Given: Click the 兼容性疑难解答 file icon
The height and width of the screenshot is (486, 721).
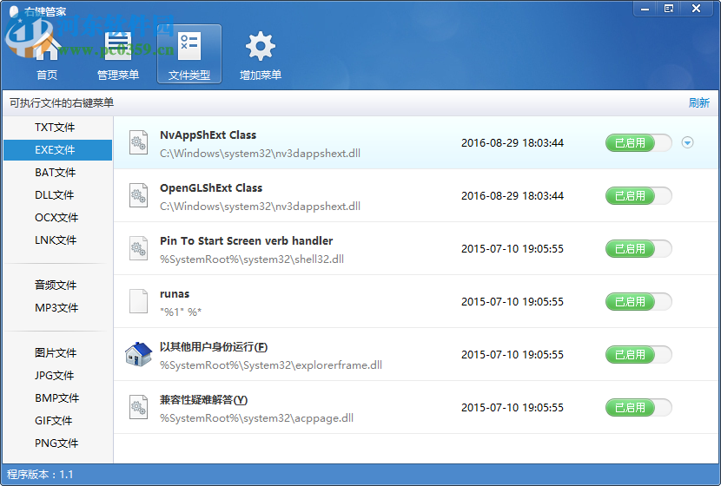Looking at the screenshot, I should 138,407.
